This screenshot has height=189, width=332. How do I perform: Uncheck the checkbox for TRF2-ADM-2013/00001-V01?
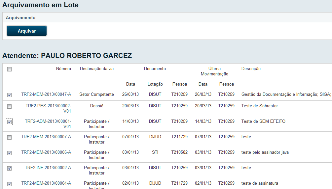coord(9,122)
